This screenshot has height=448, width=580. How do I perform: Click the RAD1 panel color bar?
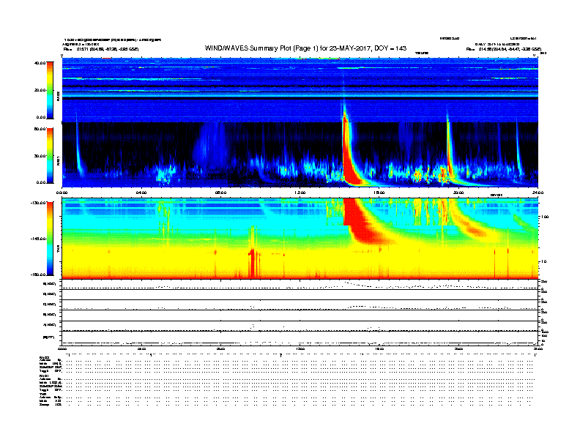pyautogui.click(x=50, y=156)
